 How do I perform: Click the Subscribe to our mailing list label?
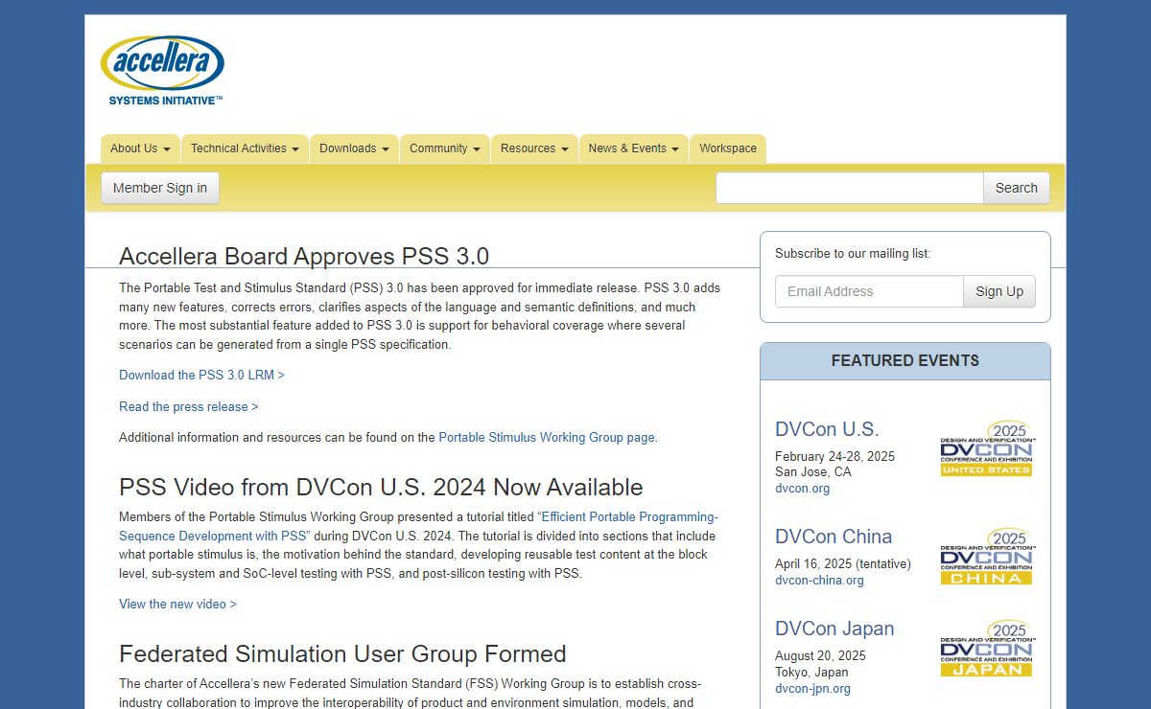(853, 253)
